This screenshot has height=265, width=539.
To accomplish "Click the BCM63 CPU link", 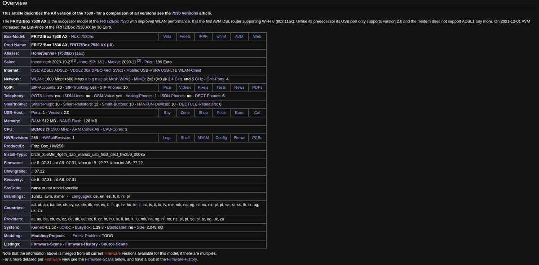I will (38, 129).
